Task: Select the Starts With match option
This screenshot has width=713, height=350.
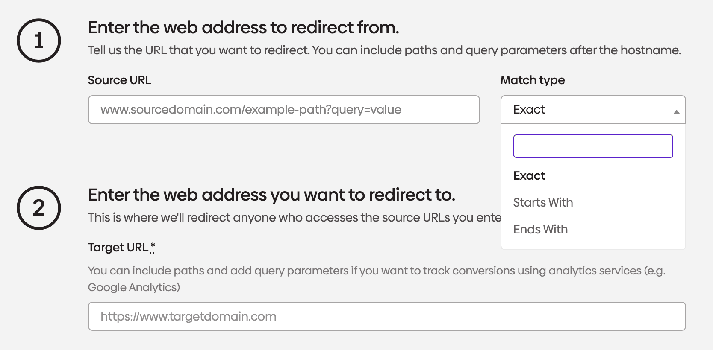Action: pyautogui.click(x=543, y=202)
